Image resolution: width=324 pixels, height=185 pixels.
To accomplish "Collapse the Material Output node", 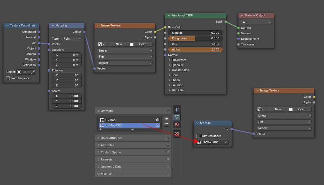I will [242, 15].
